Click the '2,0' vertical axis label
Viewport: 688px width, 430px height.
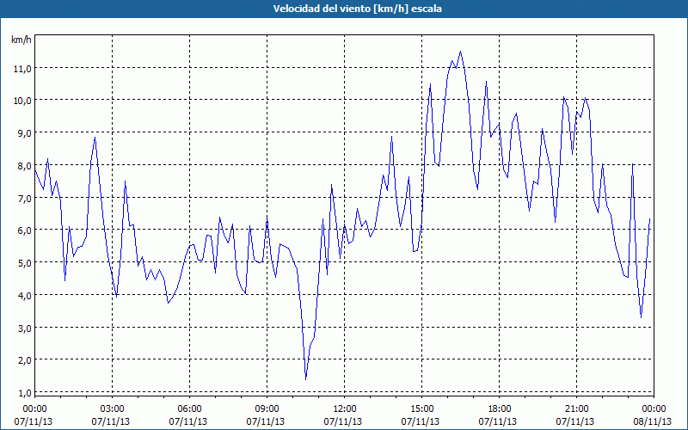24,360
